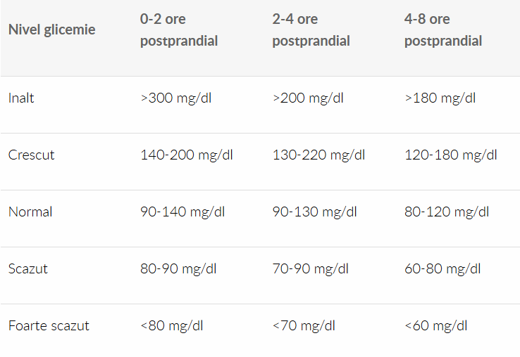The height and width of the screenshot is (357, 520).
Task: Click the '<60 mg/dl' cell
Action: [435, 325]
